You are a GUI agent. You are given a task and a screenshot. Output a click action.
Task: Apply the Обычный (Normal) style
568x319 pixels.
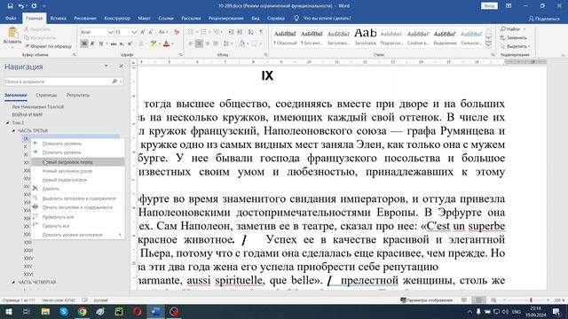point(285,37)
